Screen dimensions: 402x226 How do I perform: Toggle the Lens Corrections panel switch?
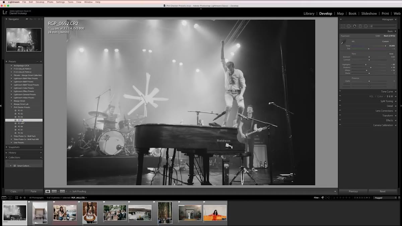340,111
